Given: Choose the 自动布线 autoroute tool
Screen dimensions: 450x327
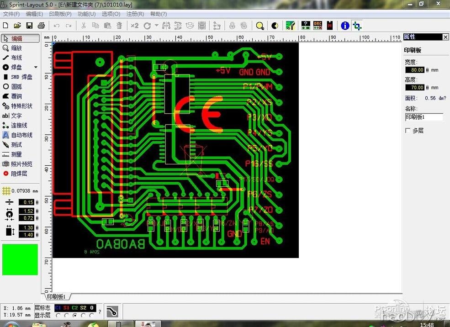Looking at the screenshot, I should pos(18,135).
